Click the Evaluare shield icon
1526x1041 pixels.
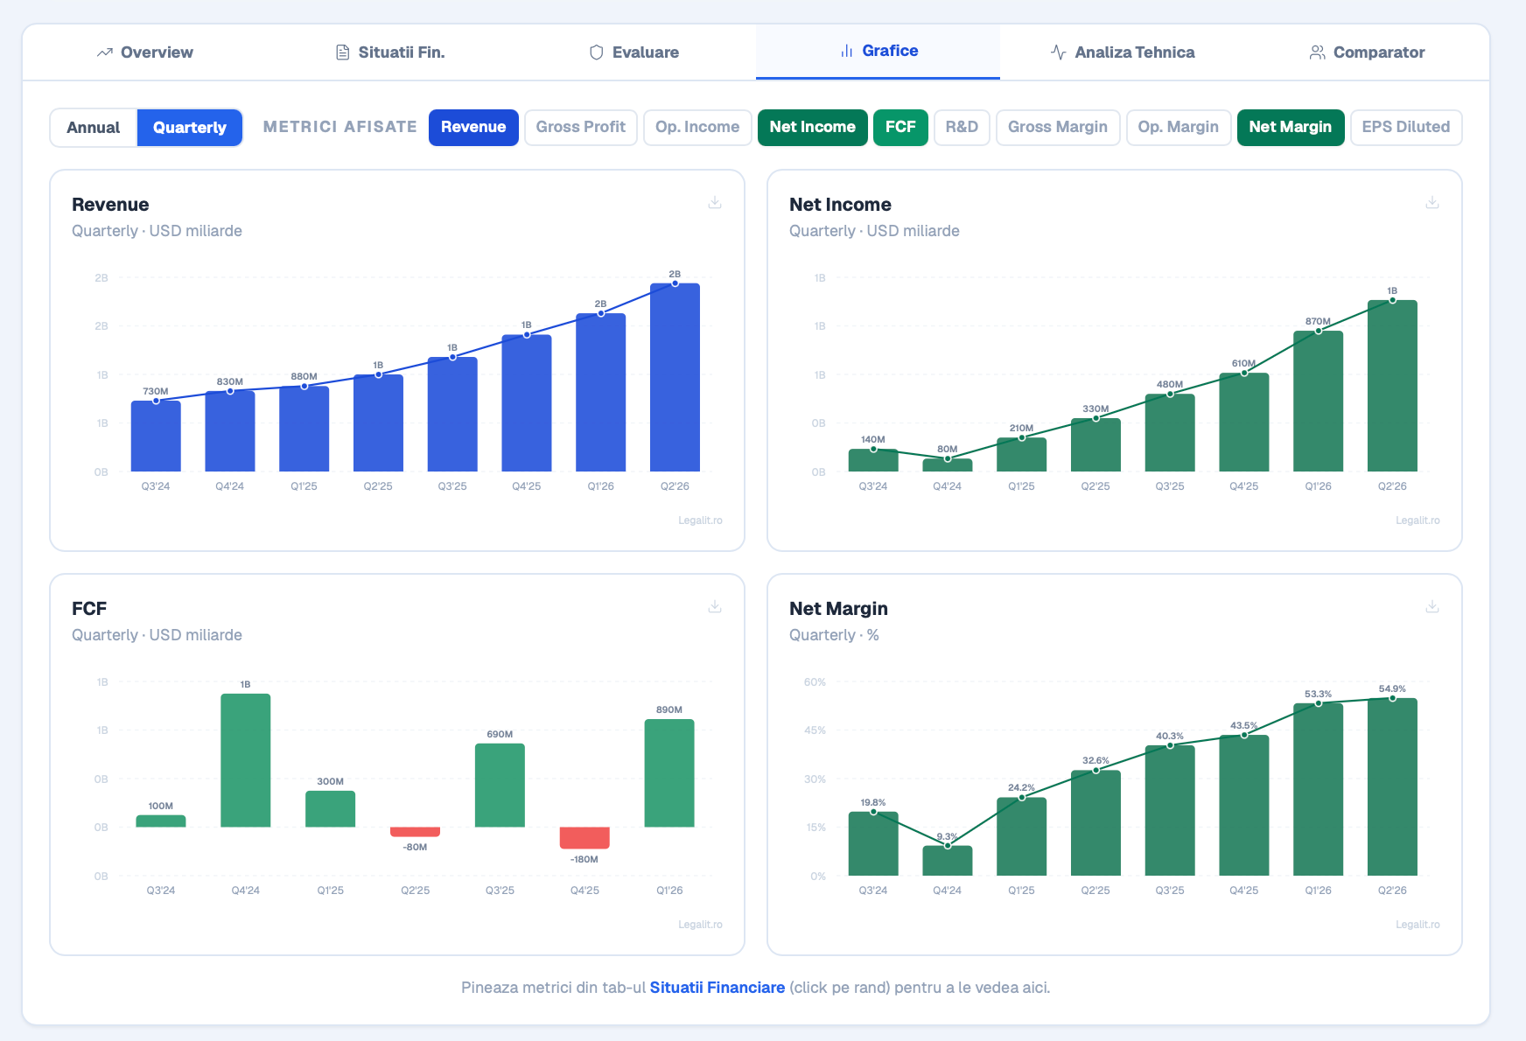coord(597,52)
